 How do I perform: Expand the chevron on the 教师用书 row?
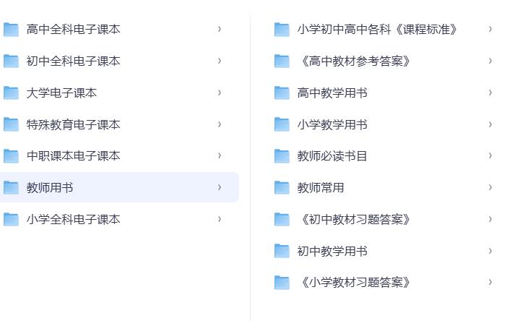tap(220, 187)
